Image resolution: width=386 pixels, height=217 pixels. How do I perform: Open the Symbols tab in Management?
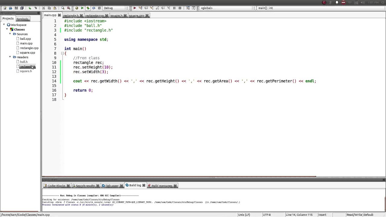coord(22,19)
